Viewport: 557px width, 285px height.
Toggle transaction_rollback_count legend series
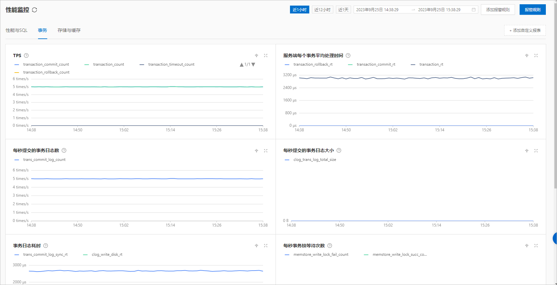(x=42, y=72)
